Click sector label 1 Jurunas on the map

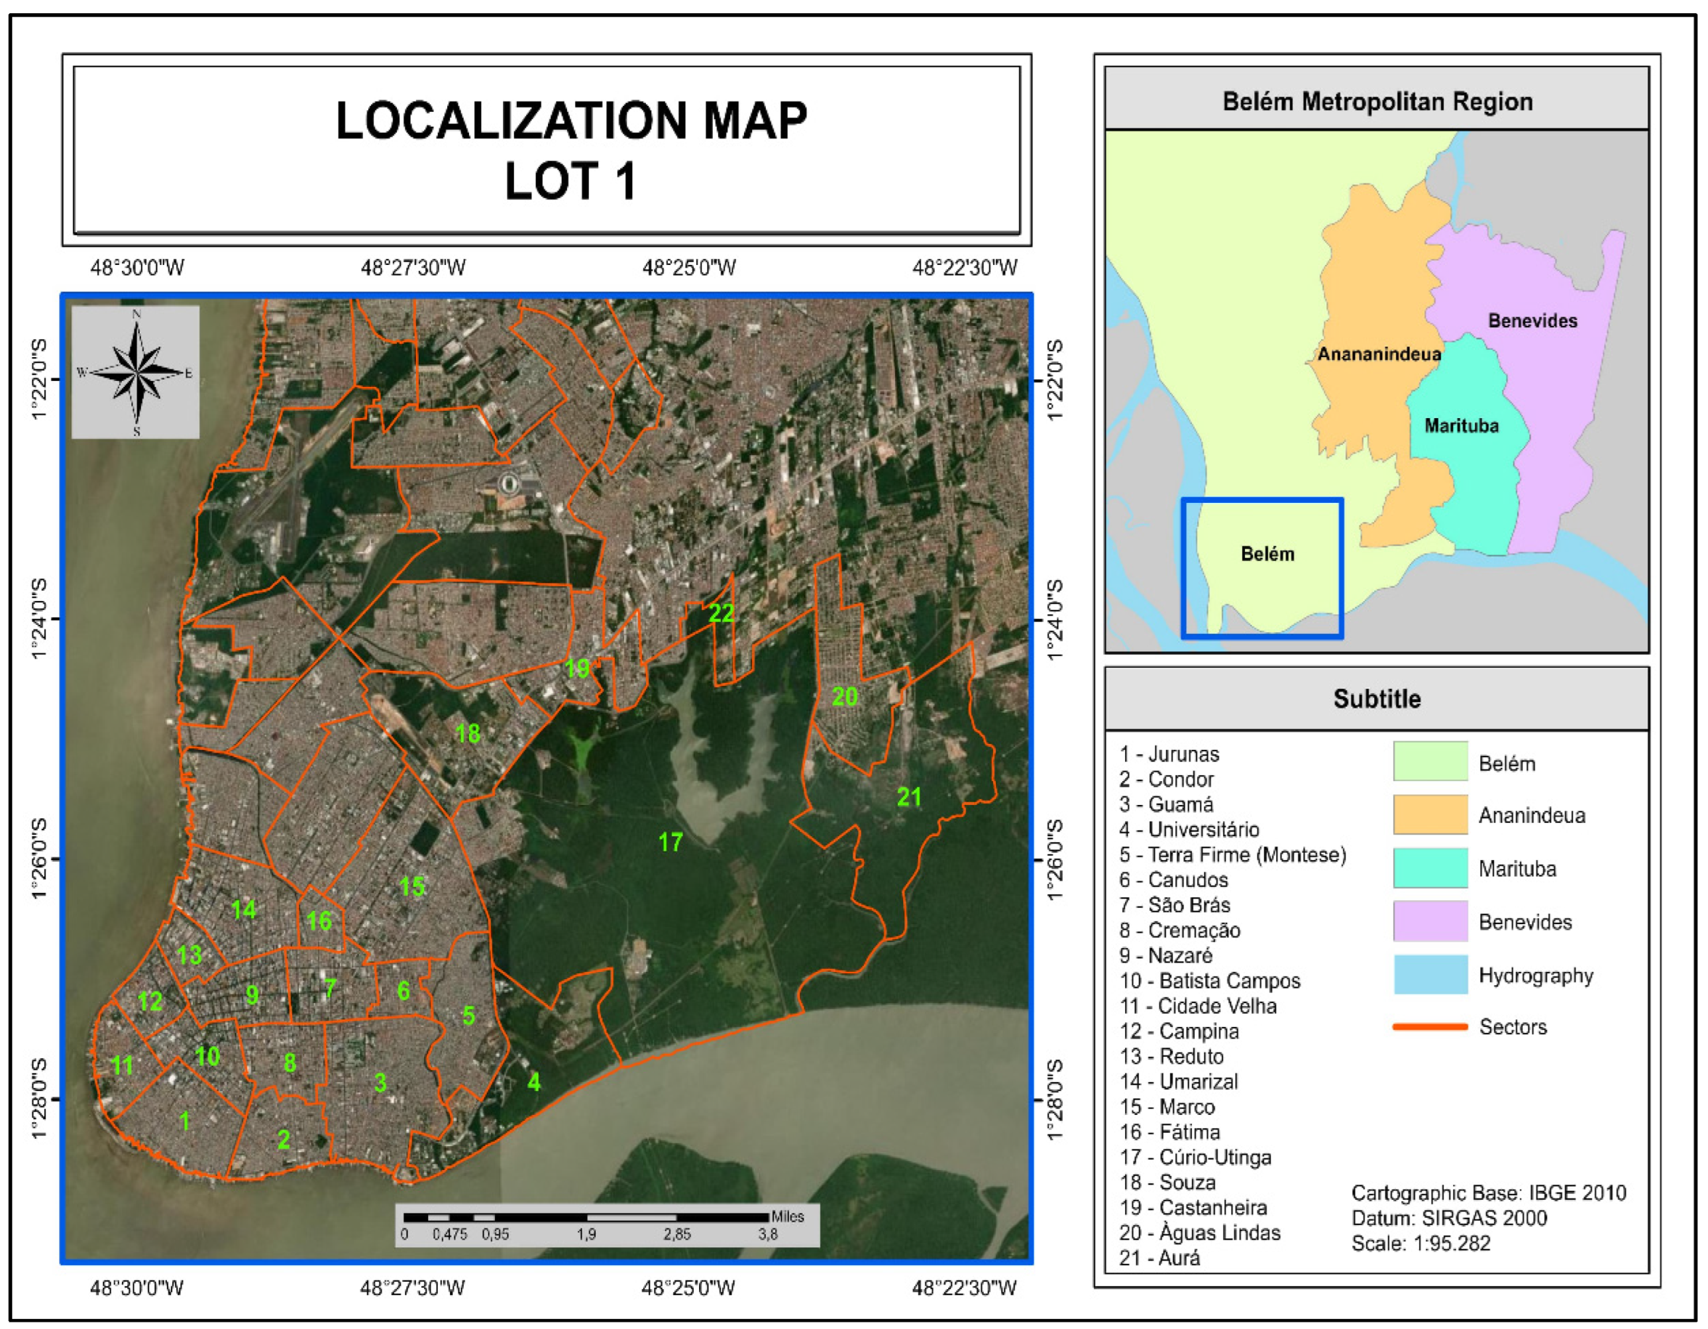[185, 1121]
